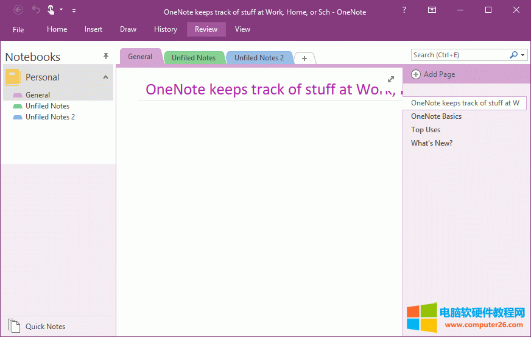Expand page to full view icon
Image resolution: width=531 pixels, height=337 pixels.
coord(391,79)
